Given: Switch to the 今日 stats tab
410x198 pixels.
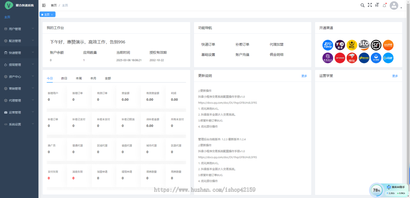Looking at the screenshot, I should [x=50, y=78].
